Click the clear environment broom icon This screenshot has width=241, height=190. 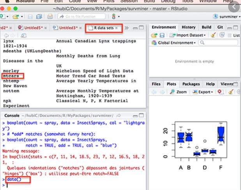point(213,35)
